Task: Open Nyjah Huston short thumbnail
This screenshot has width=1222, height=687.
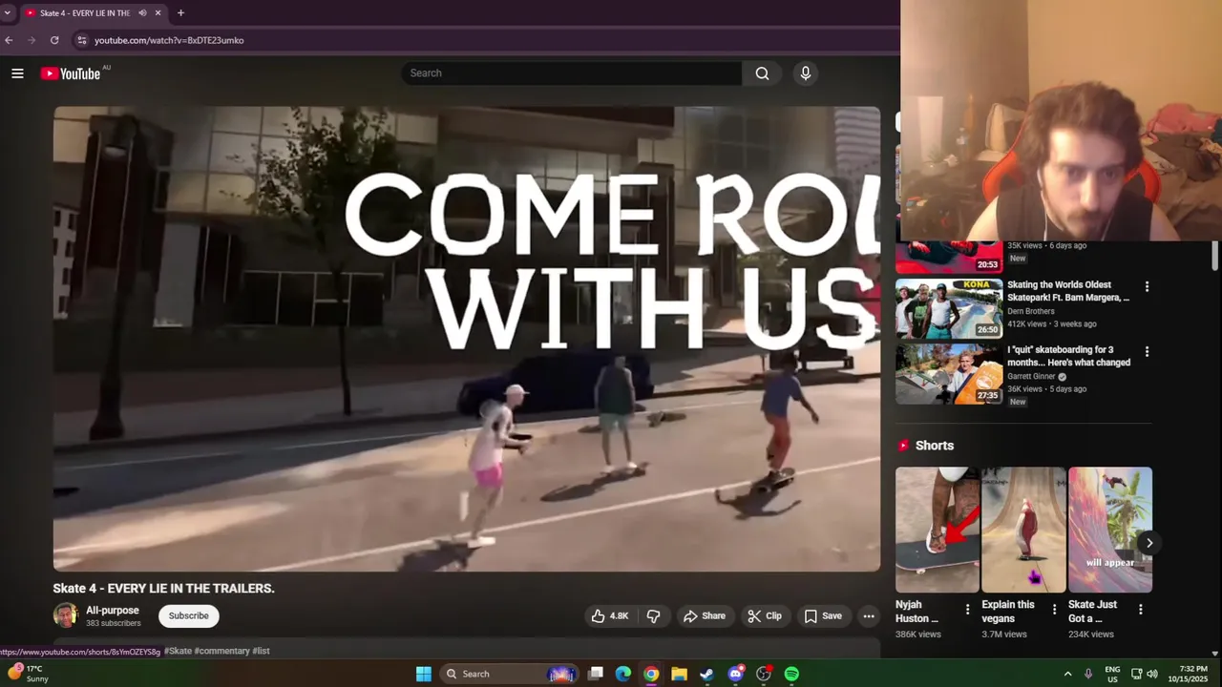Action: 938,530
